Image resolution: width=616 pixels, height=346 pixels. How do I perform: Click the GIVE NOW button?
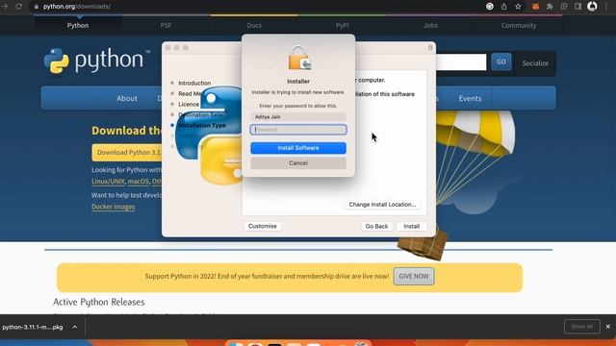[414, 276]
